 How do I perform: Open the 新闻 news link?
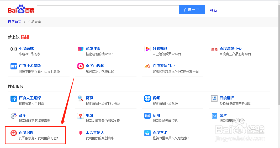click(x=156, y=115)
